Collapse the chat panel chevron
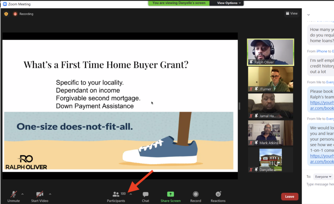 [309, 15]
